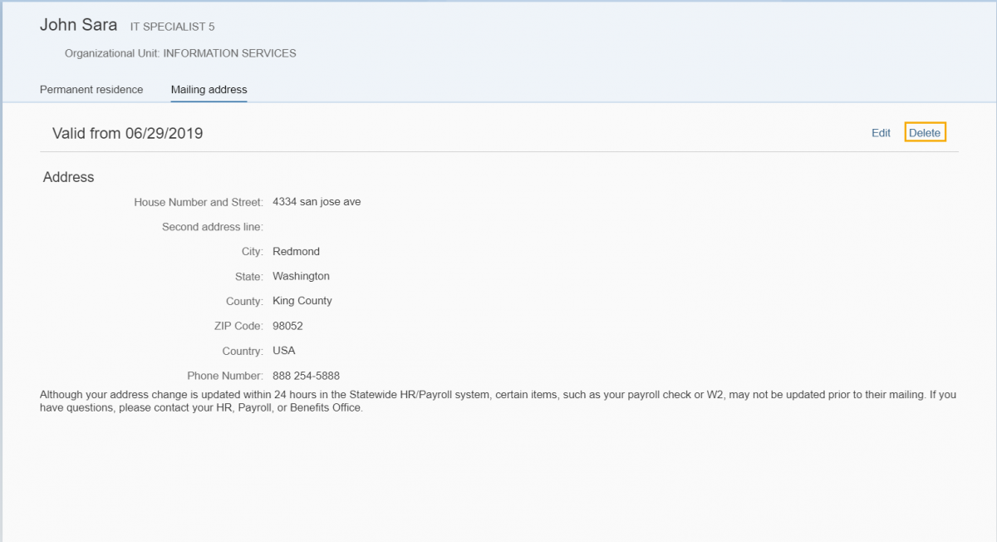Click the employee name John Sara
This screenshot has height=542, width=997.
pyautogui.click(x=78, y=26)
